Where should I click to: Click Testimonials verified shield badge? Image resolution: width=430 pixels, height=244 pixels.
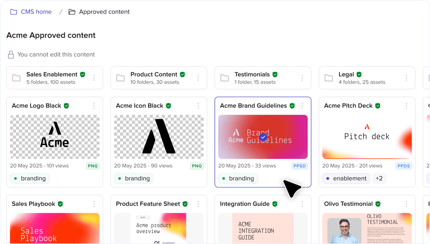[x=275, y=74]
